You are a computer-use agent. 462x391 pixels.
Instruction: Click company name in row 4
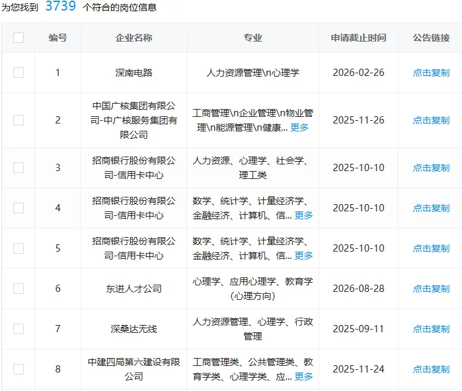134,208
